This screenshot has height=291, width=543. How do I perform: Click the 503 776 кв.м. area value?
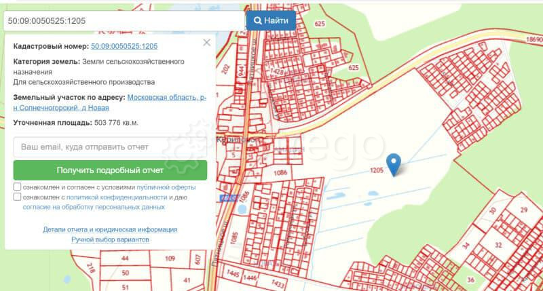tap(116, 123)
